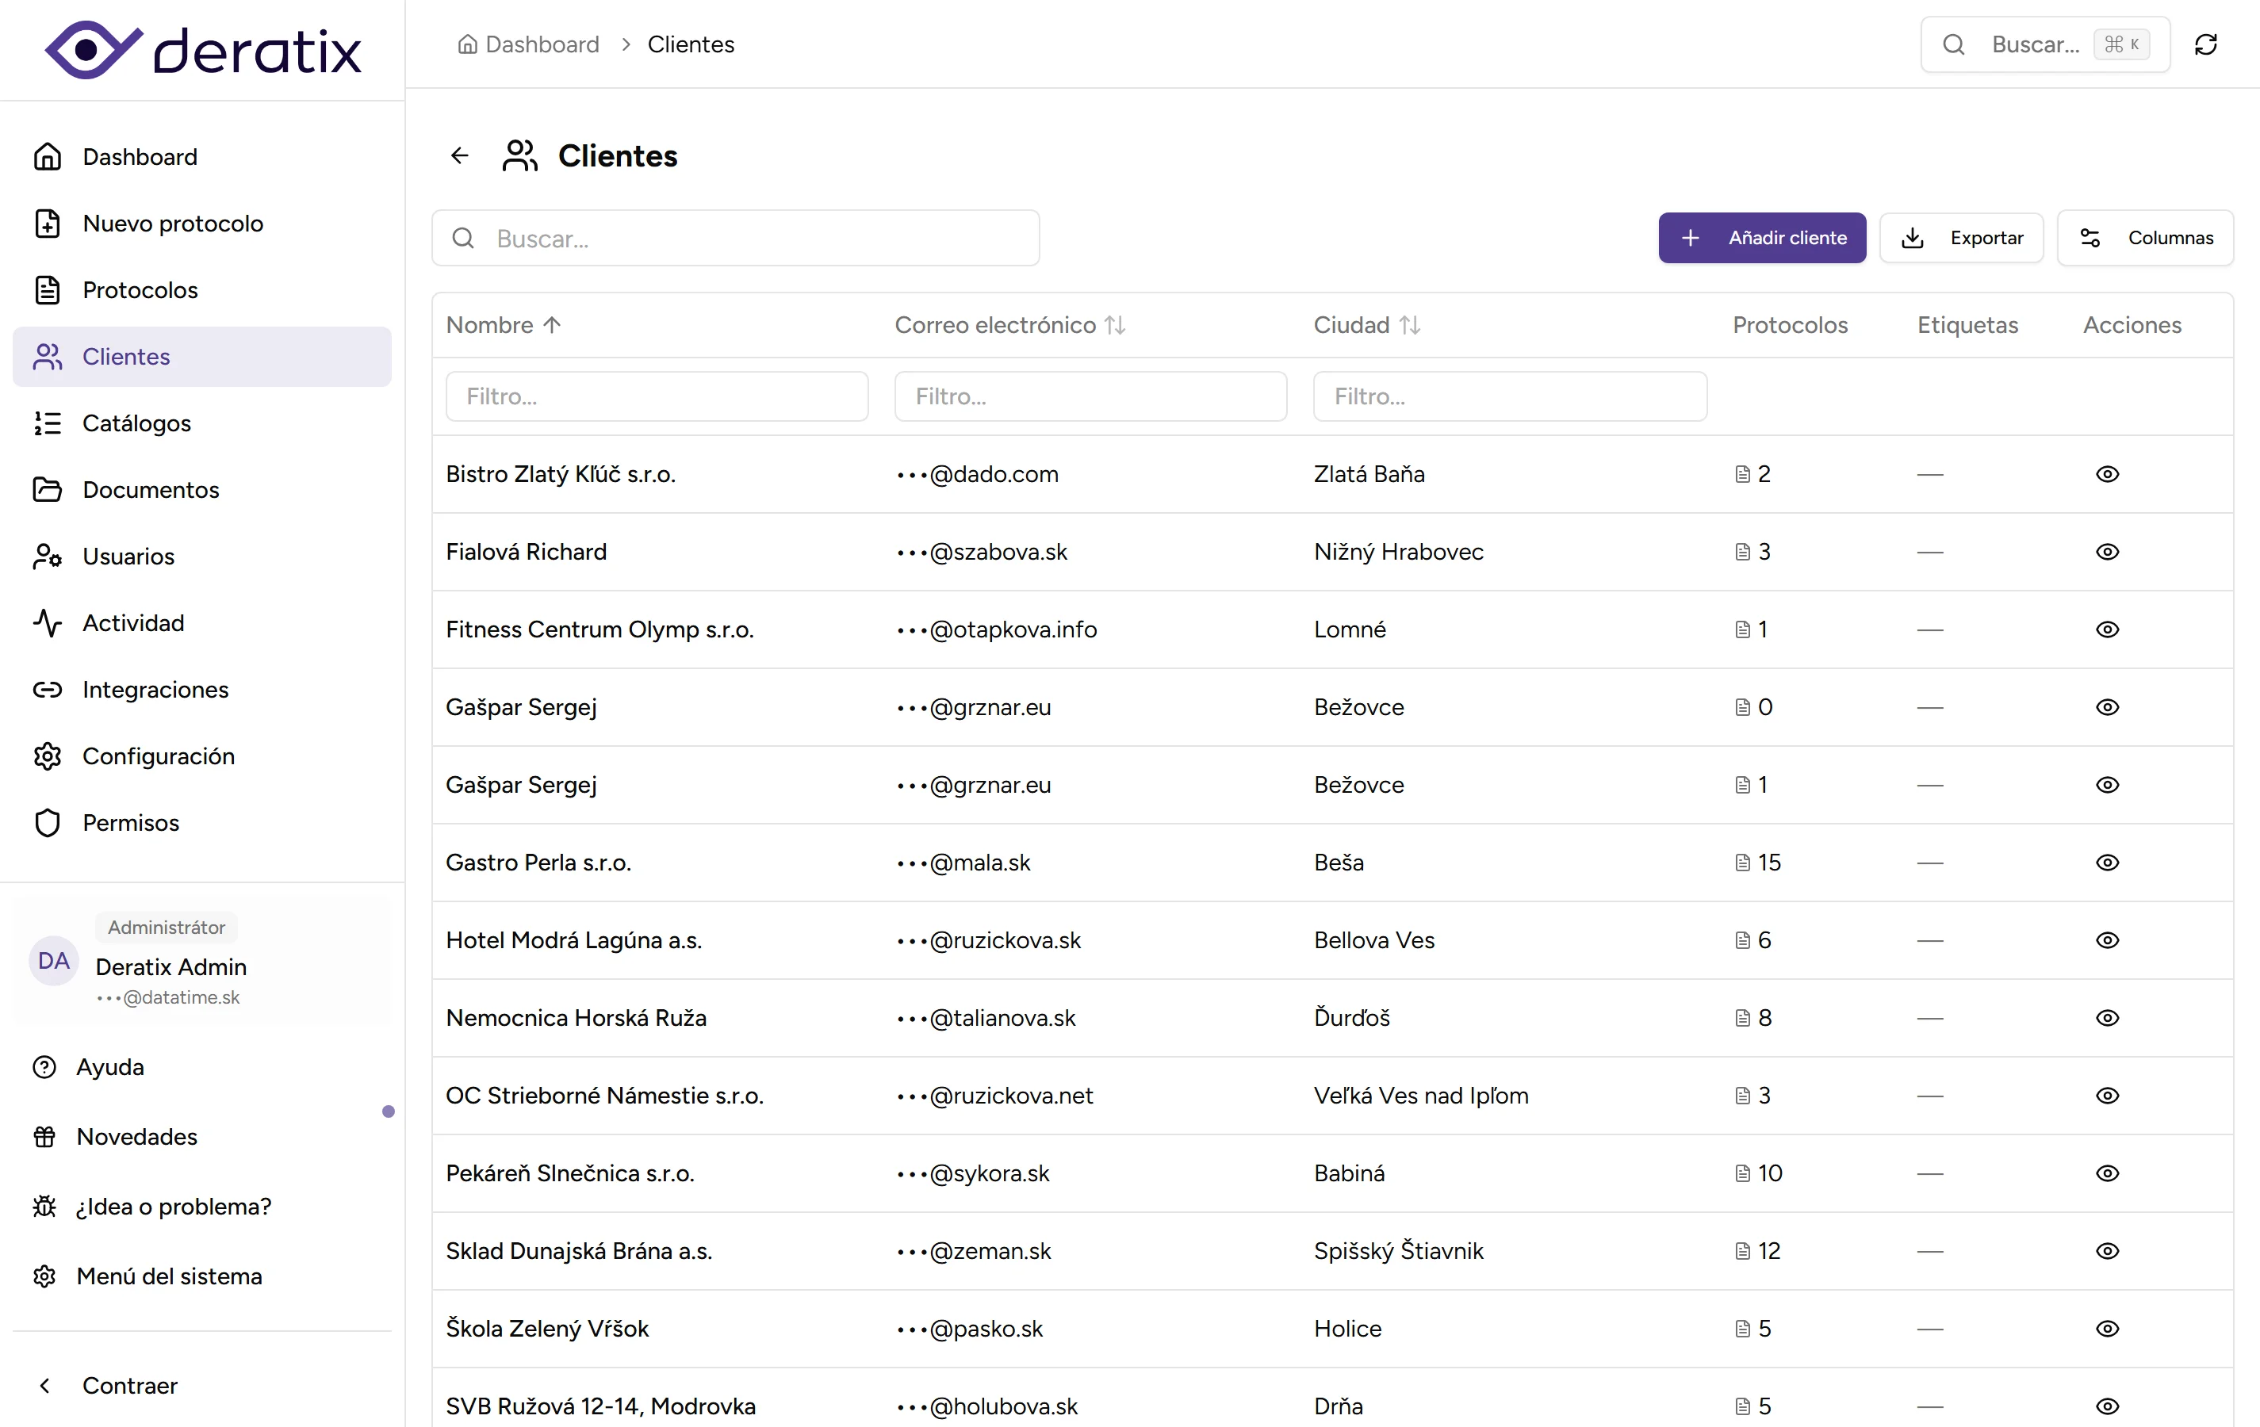Click the Ciudad filter input field

pyautogui.click(x=1509, y=397)
